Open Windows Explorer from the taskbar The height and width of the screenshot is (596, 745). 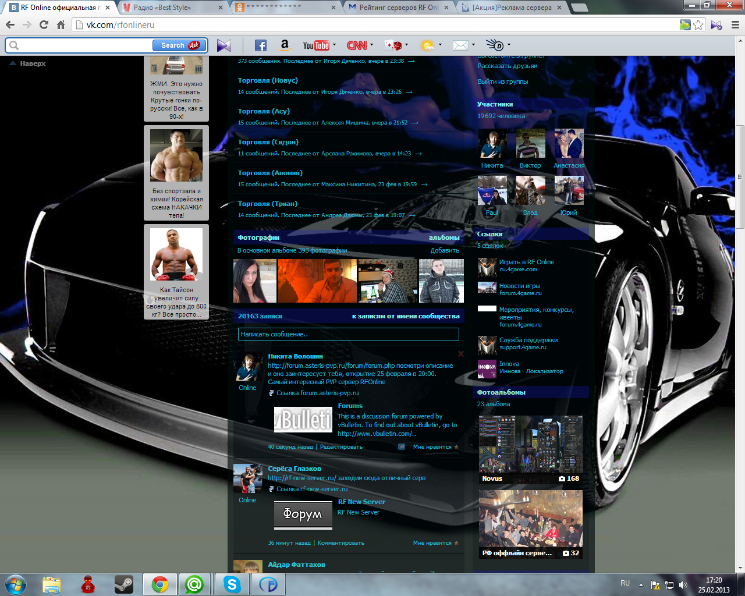coord(52,584)
